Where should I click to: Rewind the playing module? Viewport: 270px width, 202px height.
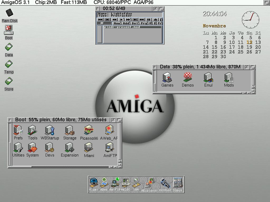click(x=114, y=19)
